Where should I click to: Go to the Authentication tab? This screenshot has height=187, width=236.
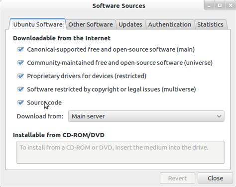[170, 24]
